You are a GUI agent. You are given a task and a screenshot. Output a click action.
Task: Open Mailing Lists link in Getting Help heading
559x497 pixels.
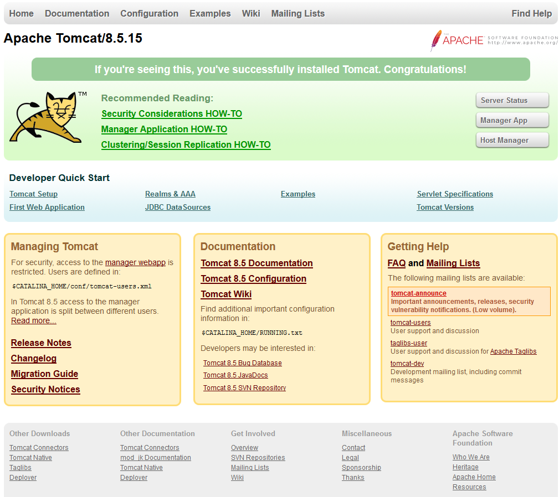tap(453, 263)
